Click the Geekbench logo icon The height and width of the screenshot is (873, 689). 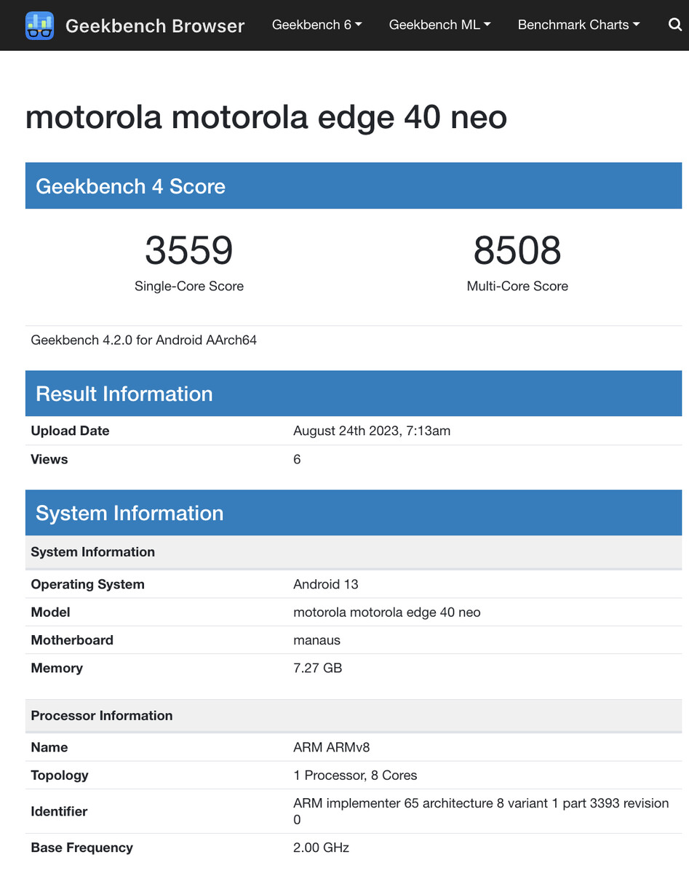[39, 25]
